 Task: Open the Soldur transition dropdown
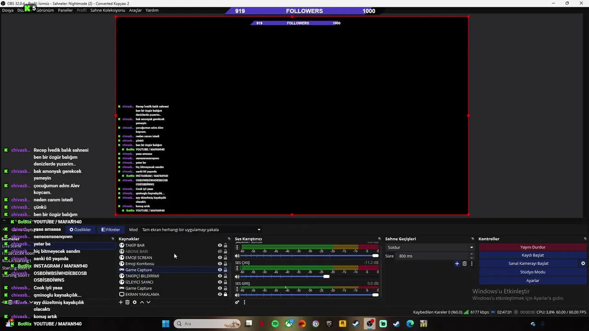[430, 247]
